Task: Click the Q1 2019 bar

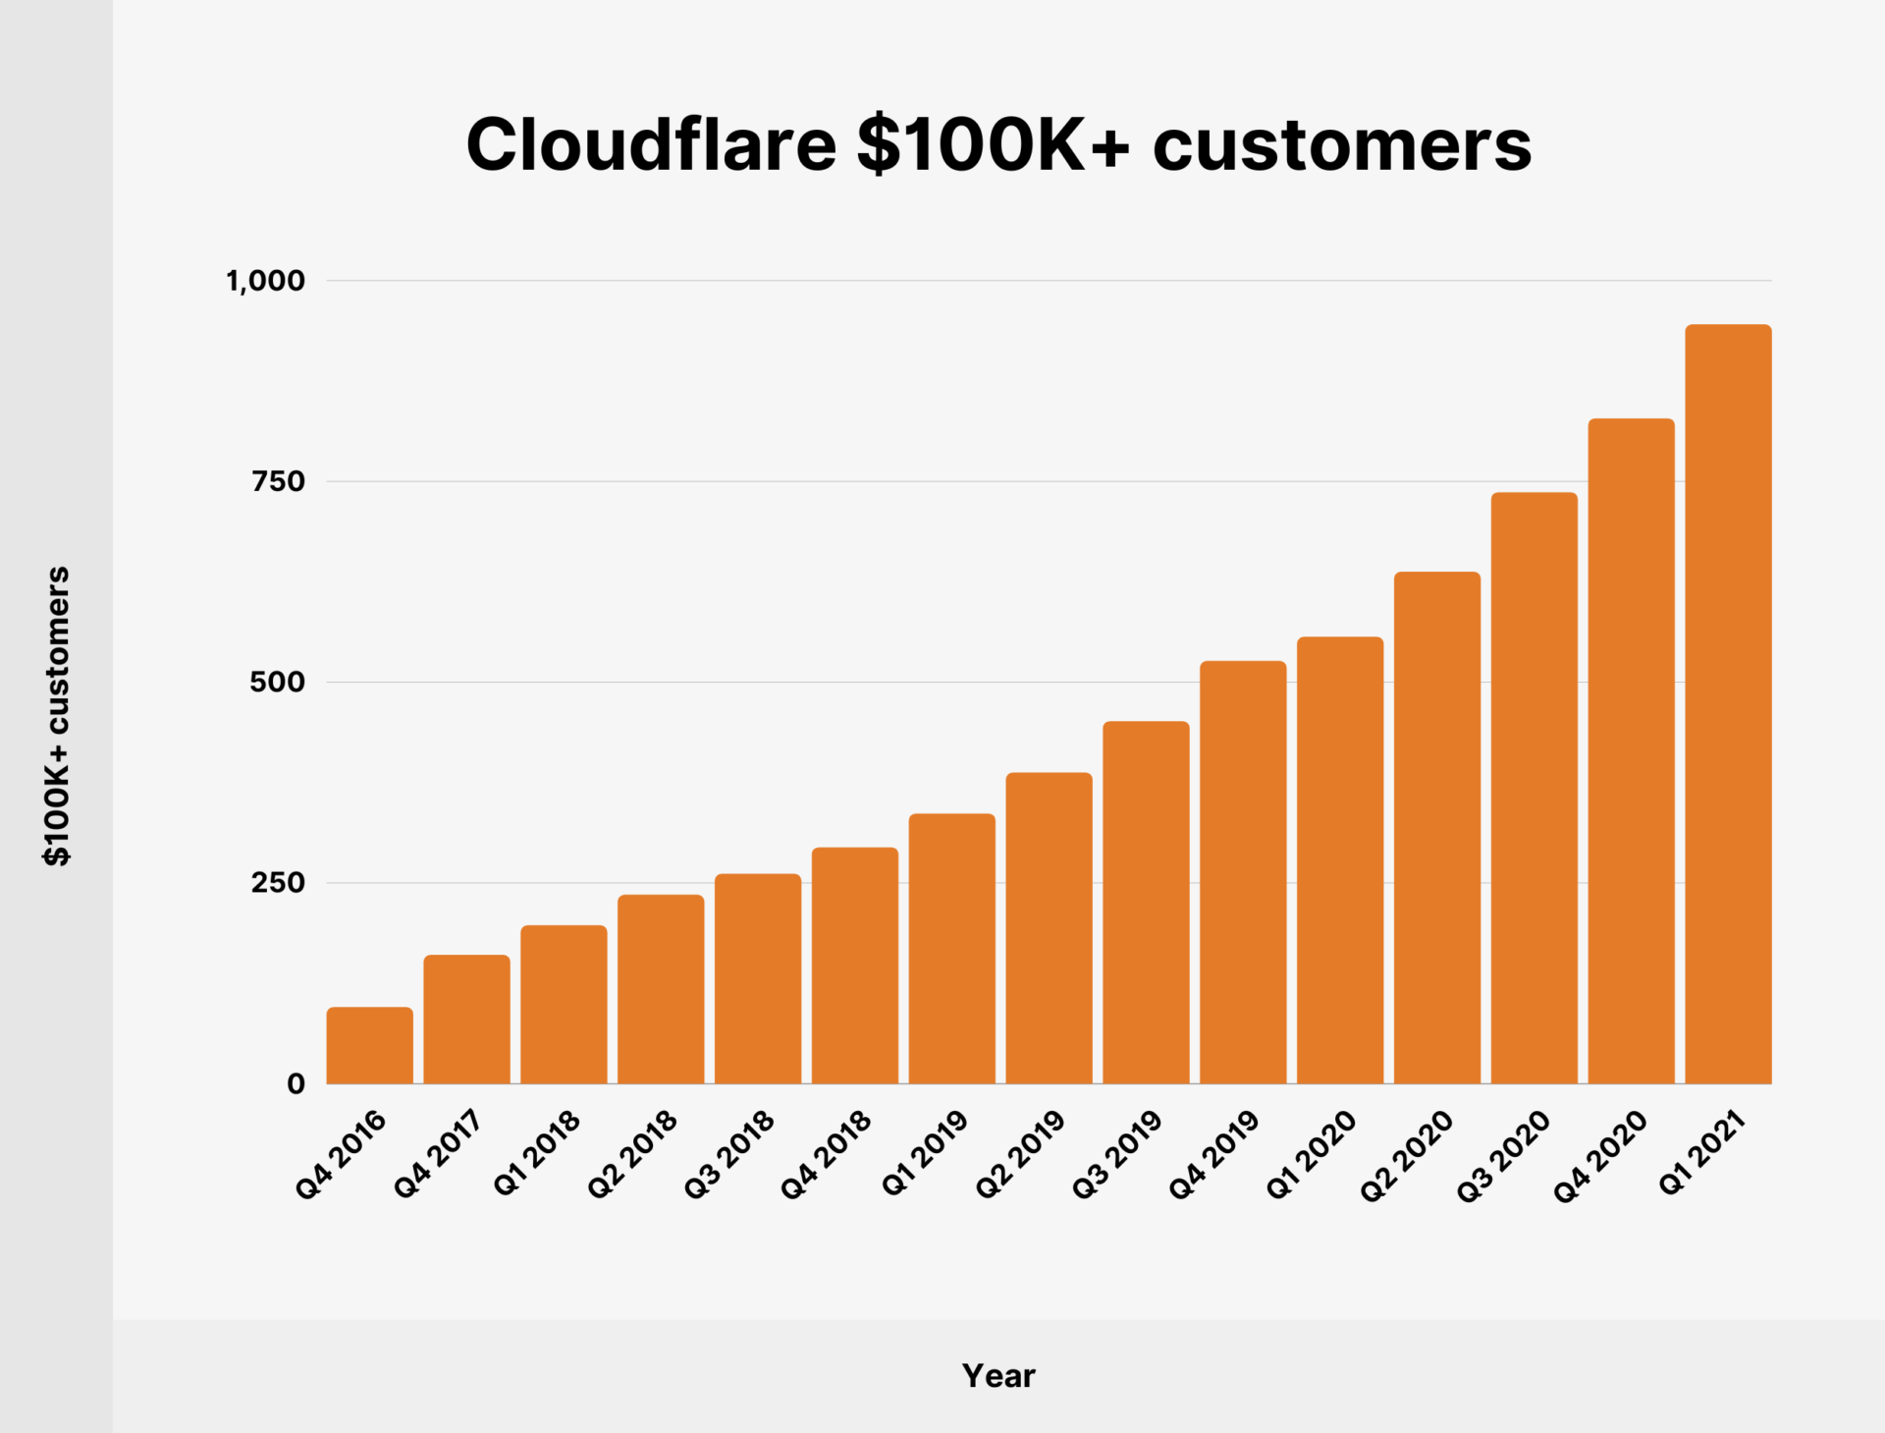Action: point(954,963)
